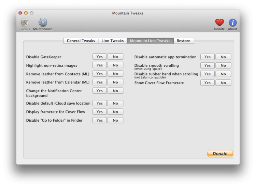Image resolution: width=256 pixels, height=187 pixels.
Task: Choose No for Disable rubber band when scrolling
Action: [223, 74]
